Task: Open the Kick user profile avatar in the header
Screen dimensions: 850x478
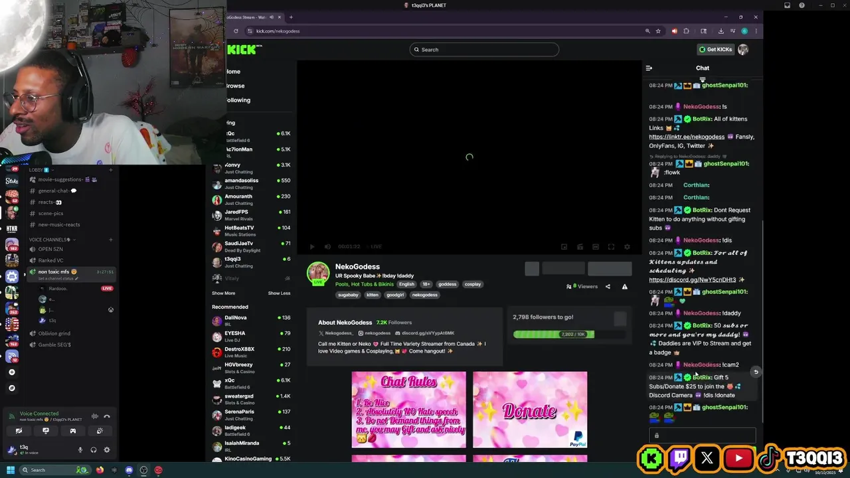Action: point(743,50)
